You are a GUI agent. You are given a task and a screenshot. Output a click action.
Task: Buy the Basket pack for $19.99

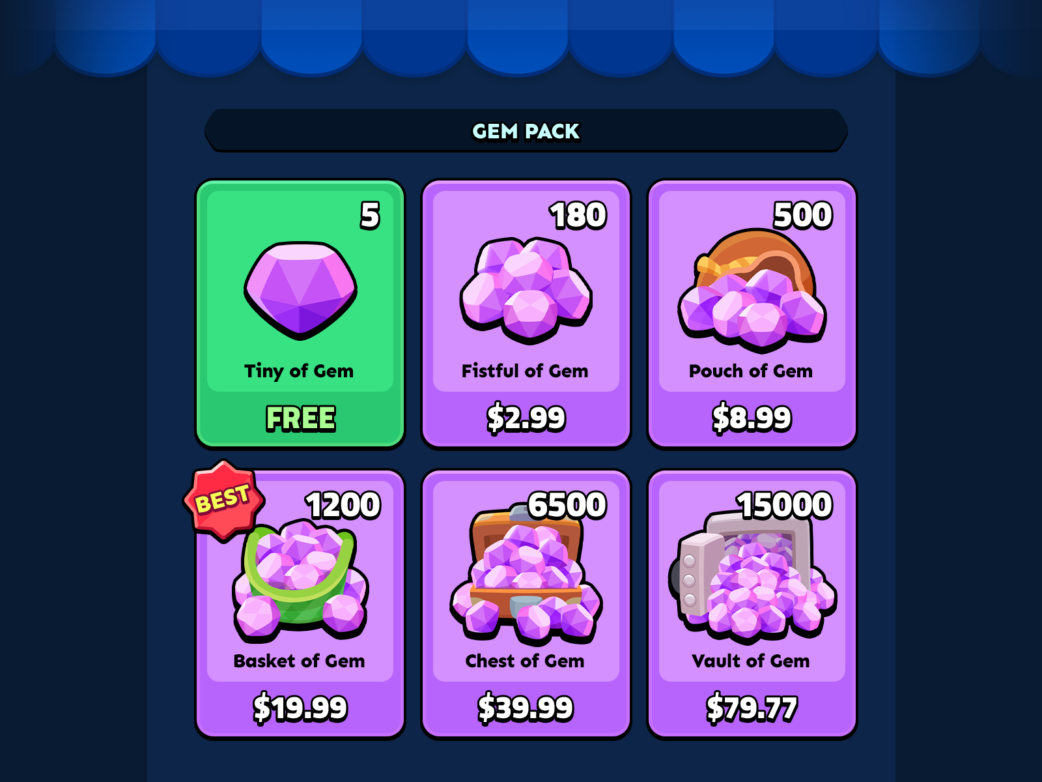click(300, 708)
